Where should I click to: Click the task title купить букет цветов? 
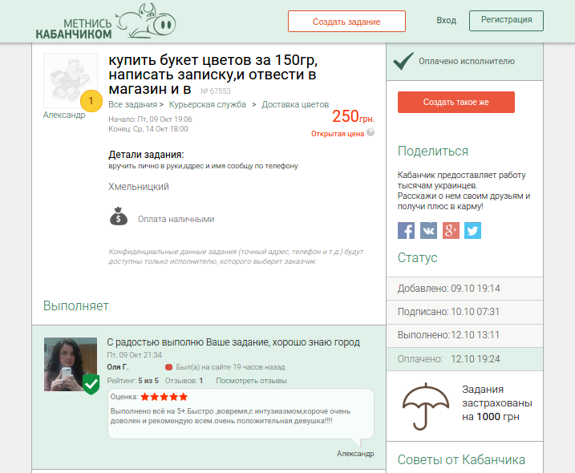(x=213, y=75)
